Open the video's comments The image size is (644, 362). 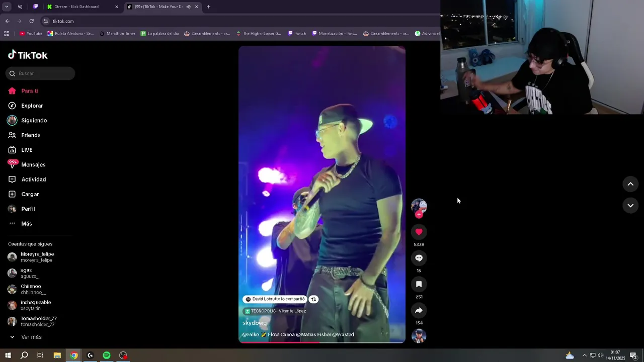click(x=419, y=258)
